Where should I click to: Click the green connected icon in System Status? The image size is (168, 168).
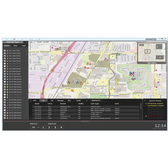pyautogui.click(x=146, y=104)
